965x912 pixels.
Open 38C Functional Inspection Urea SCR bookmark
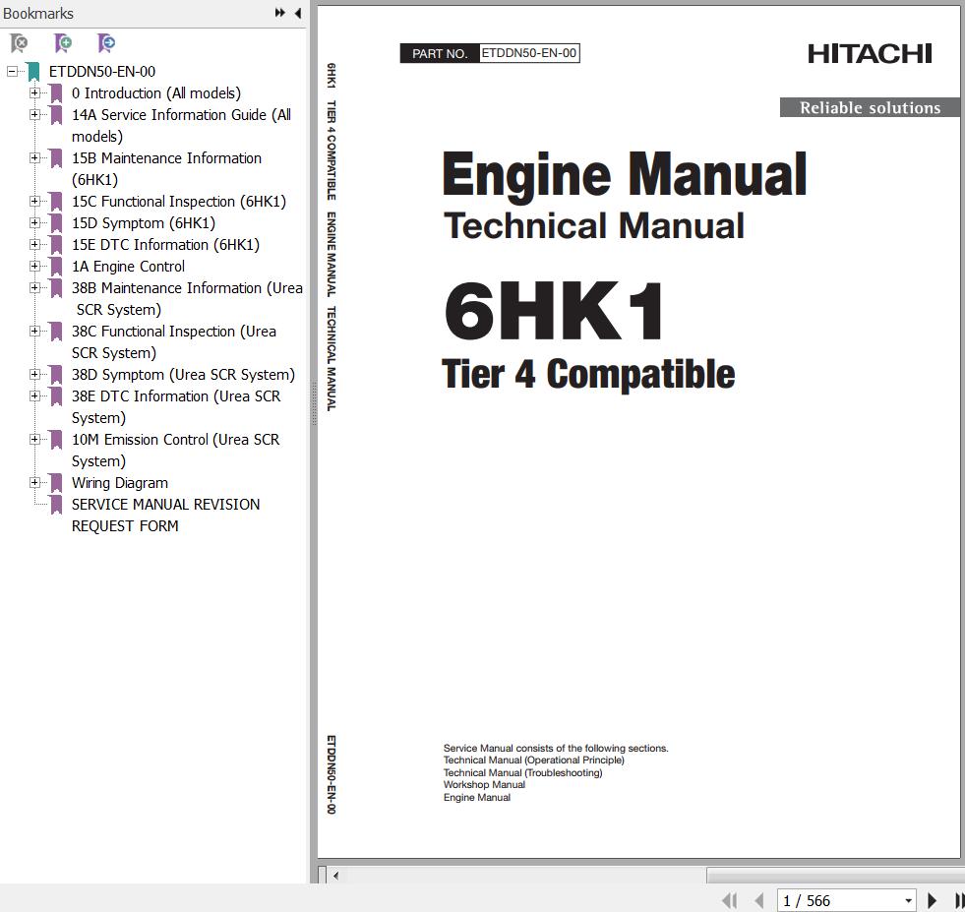(x=174, y=342)
